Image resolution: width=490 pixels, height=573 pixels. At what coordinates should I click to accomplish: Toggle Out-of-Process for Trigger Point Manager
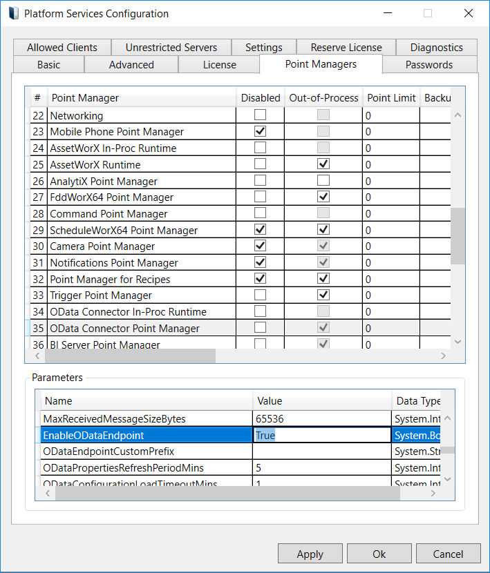323,295
